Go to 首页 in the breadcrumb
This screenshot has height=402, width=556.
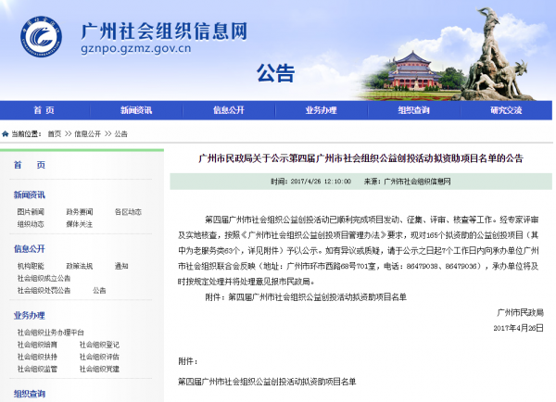tap(55, 134)
